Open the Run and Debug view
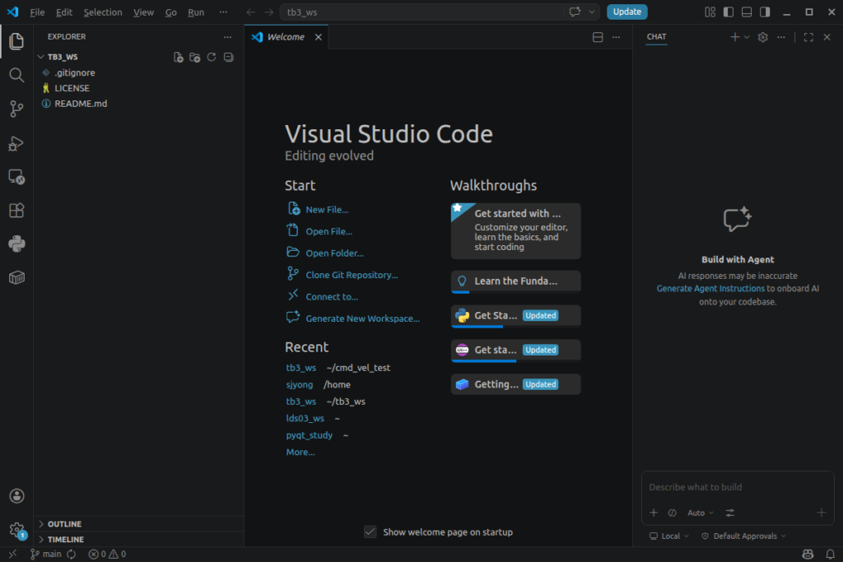The image size is (843, 562). tap(16, 143)
